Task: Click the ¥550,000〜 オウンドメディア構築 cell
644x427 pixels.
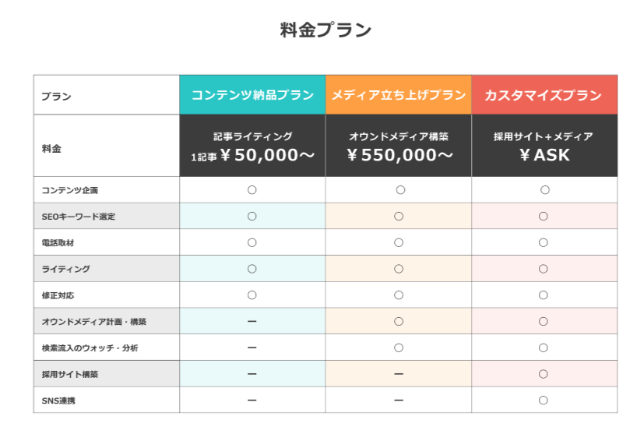Action: pyautogui.click(x=399, y=146)
